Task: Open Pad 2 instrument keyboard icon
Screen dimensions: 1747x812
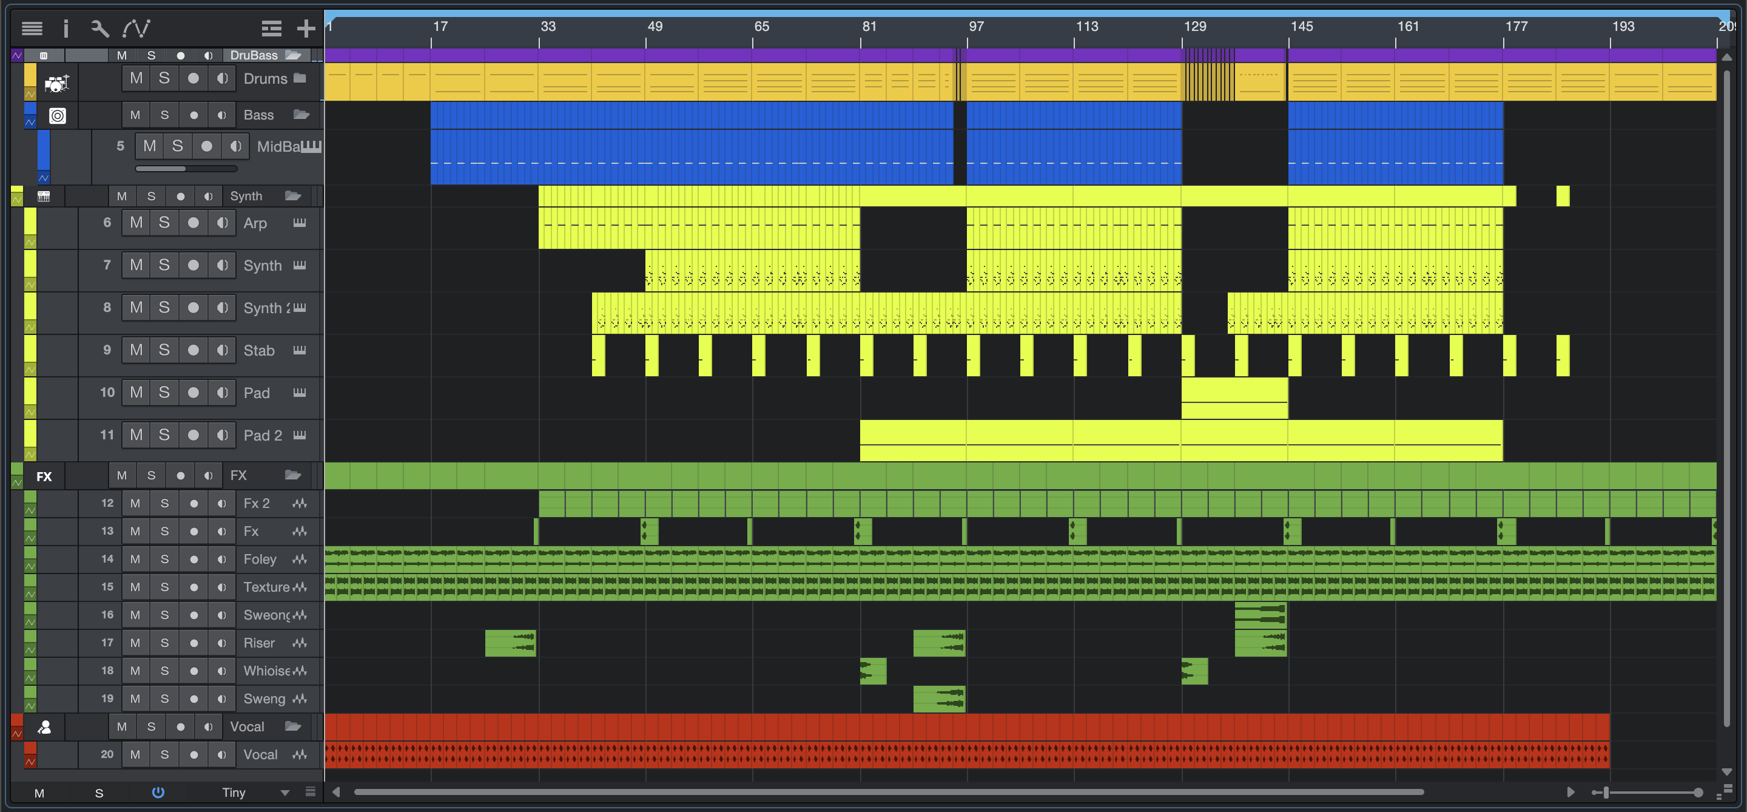Action: pos(299,435)
